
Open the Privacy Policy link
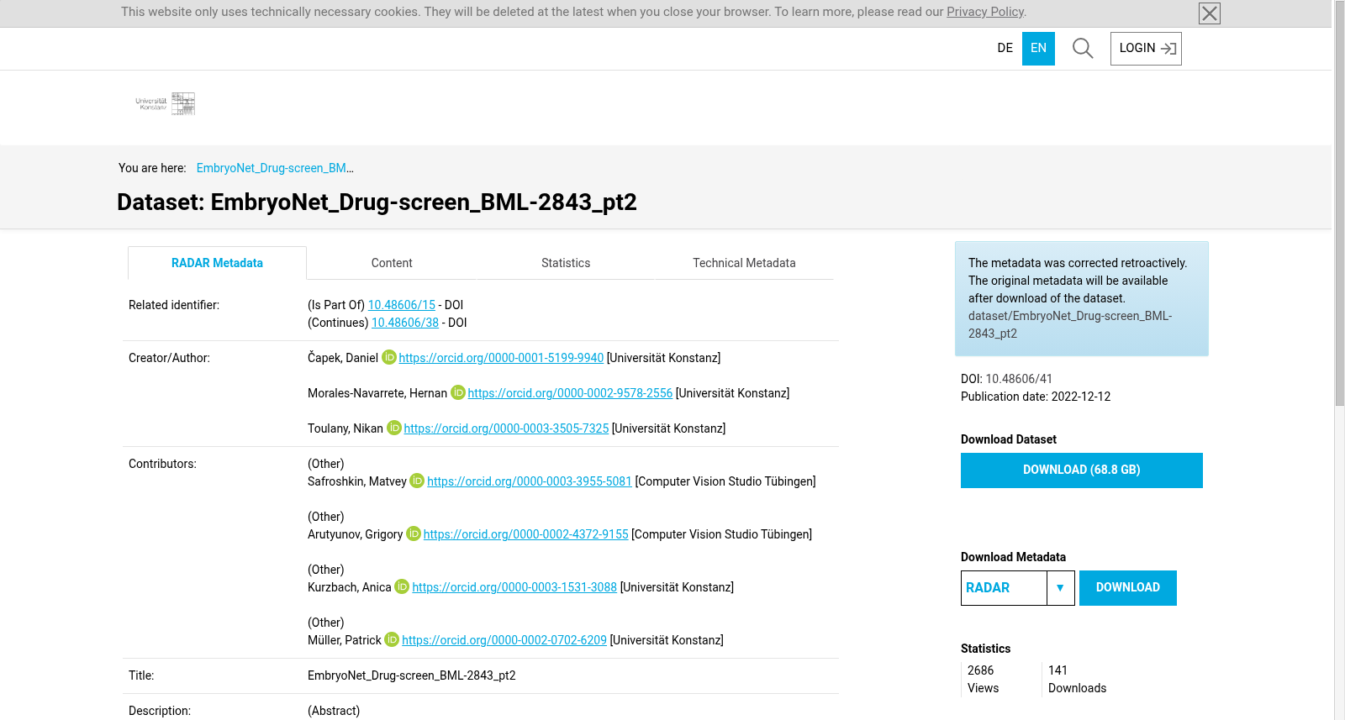coord(985,12)
